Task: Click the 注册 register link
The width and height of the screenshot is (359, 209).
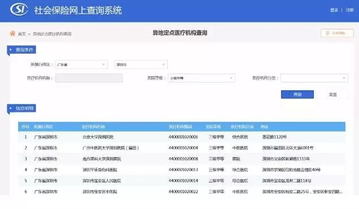Action: tap(349, 10)
